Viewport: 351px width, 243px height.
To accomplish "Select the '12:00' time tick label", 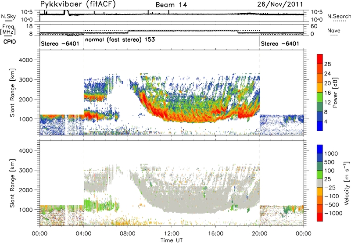I will pyautogui.click(x=172, y=234).
